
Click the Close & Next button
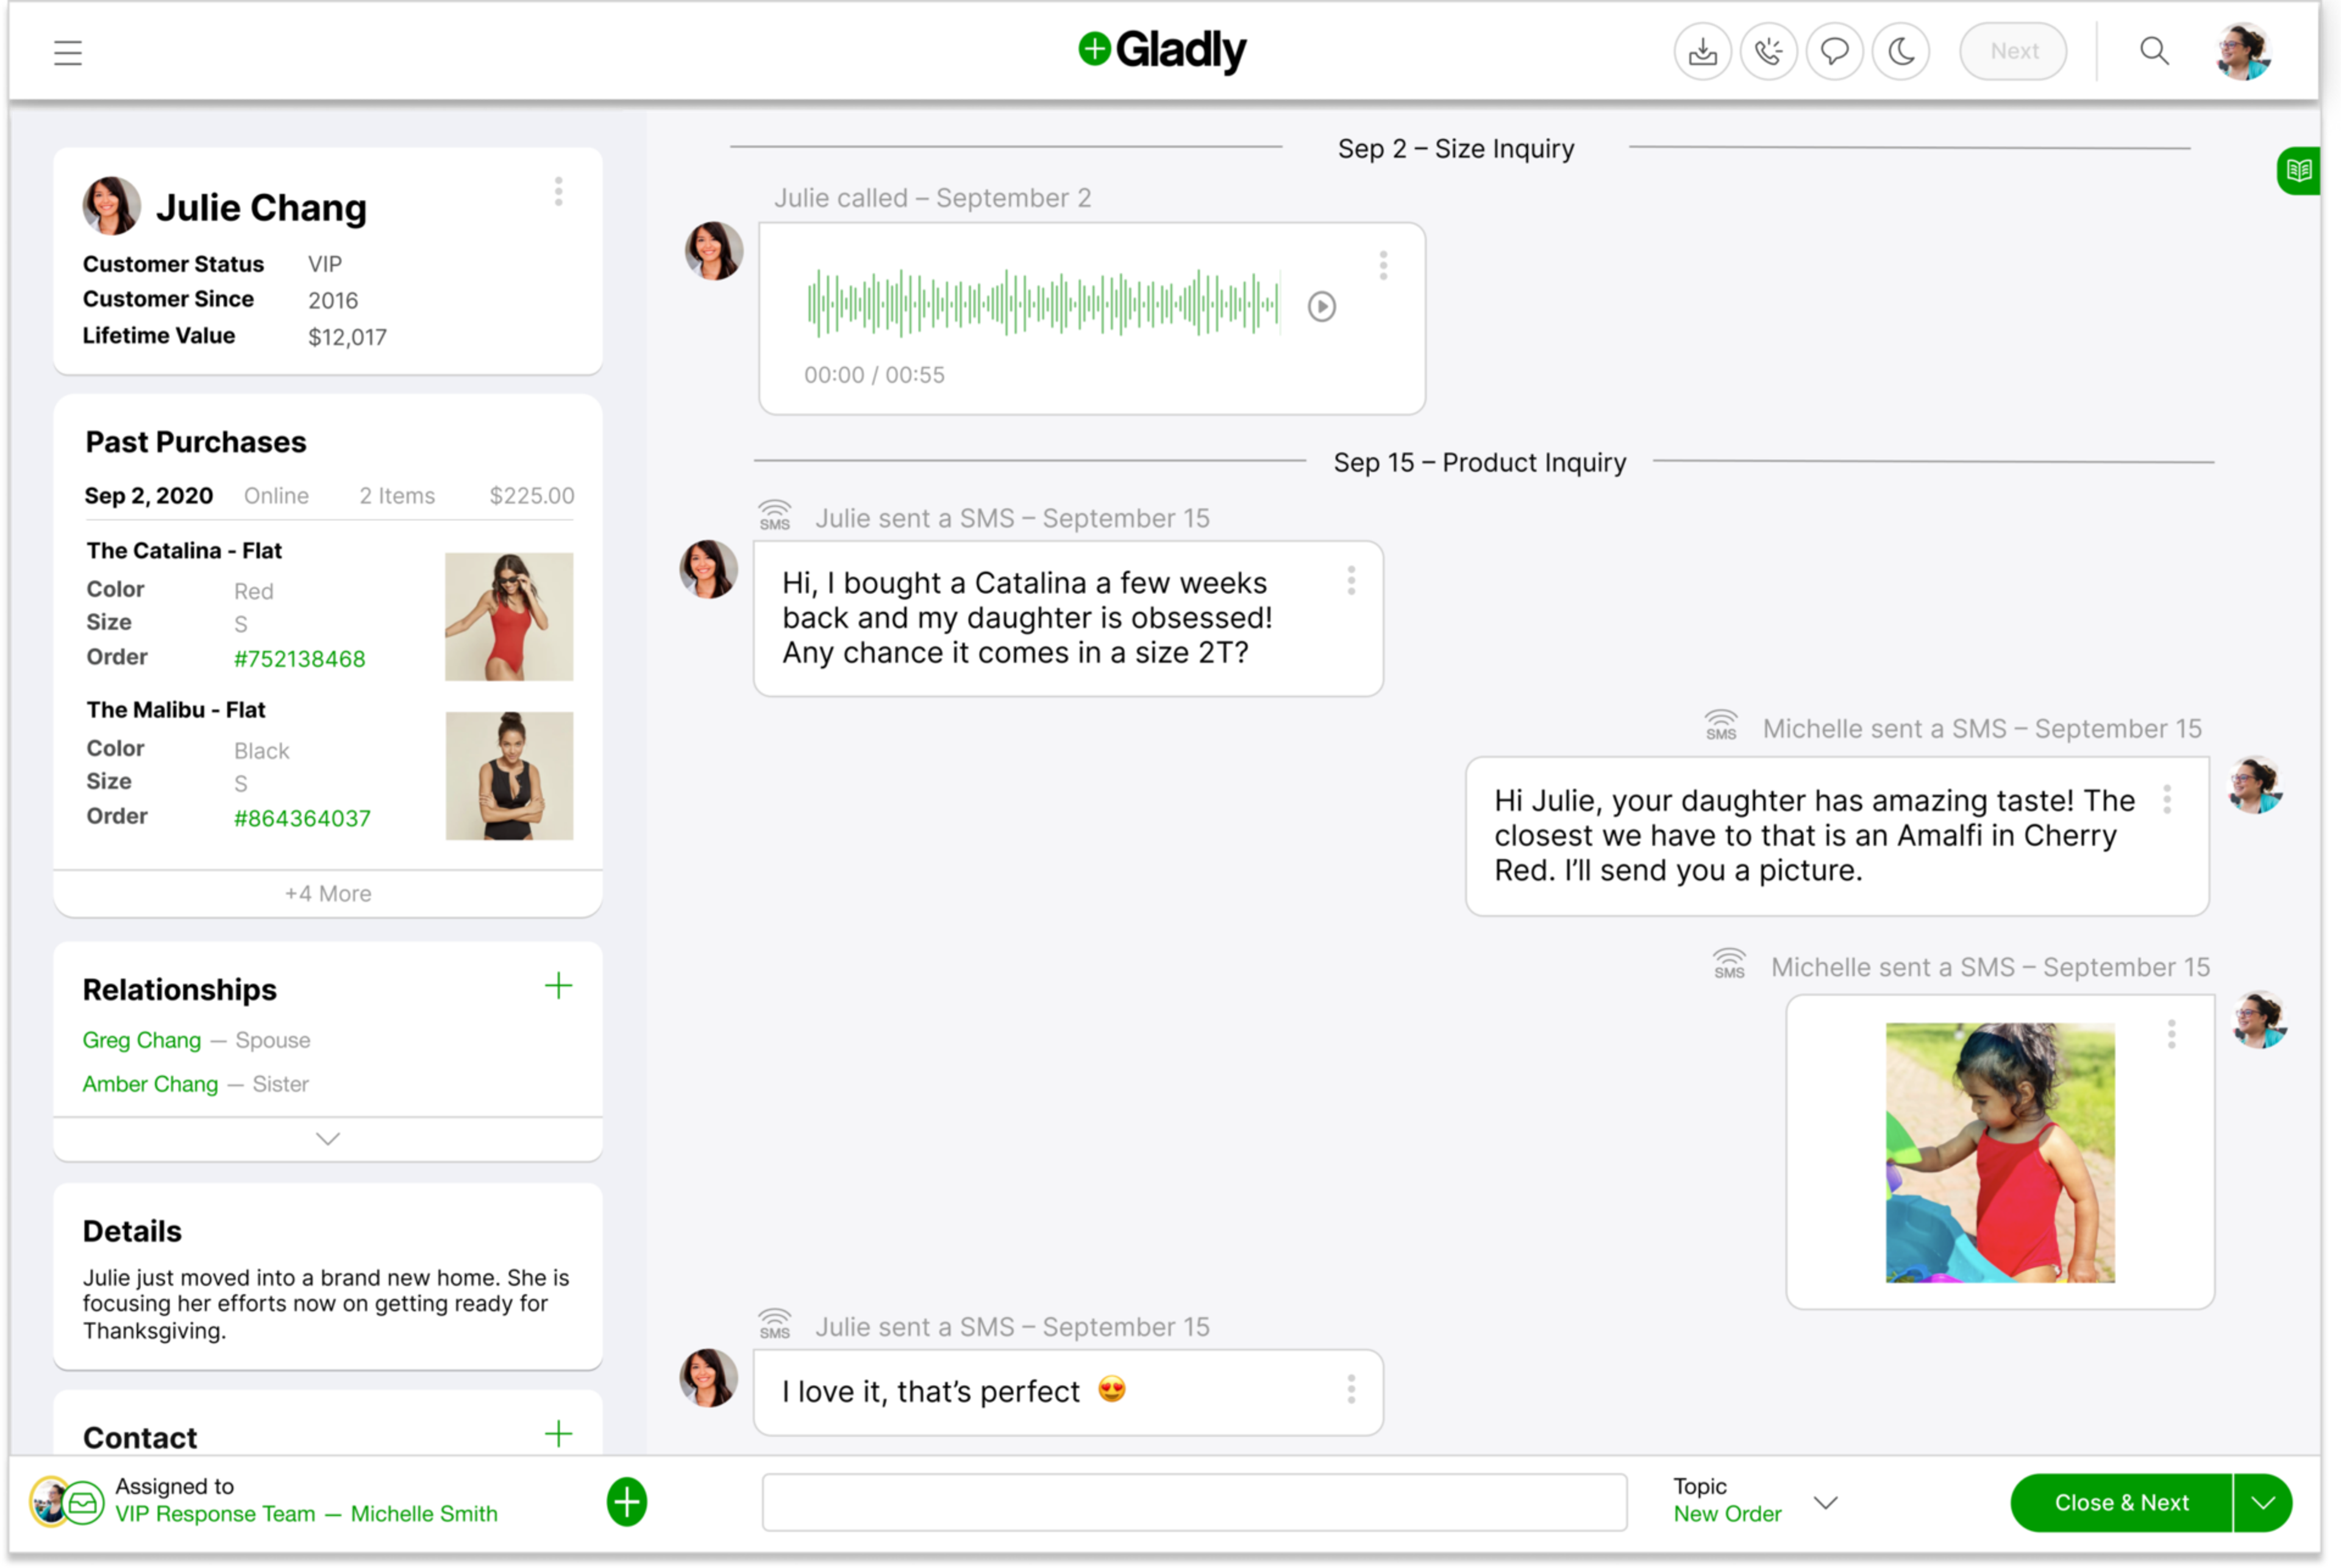tap(2121, 1502)
